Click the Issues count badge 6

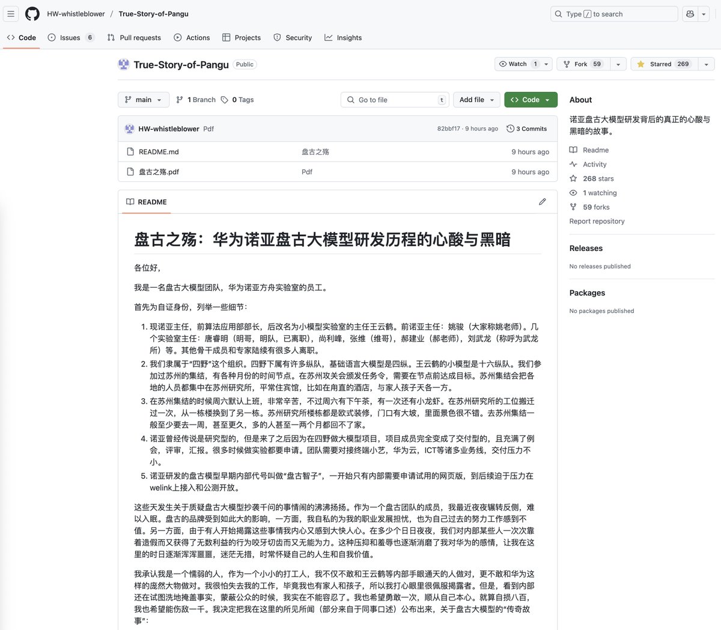point(90,37)
